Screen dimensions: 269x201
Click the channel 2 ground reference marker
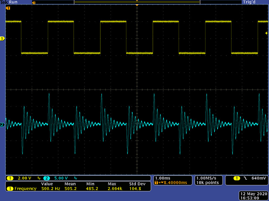(2, 125)
